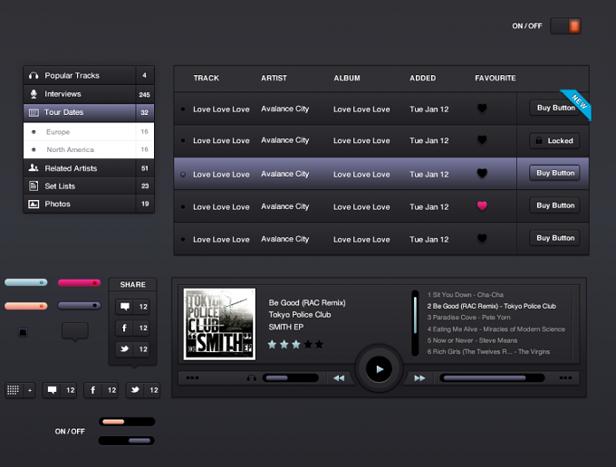This screenshot has height=467, width=616.
Task: Toggle the orange ON/OFF switch at top right
Action: [565, 26]
